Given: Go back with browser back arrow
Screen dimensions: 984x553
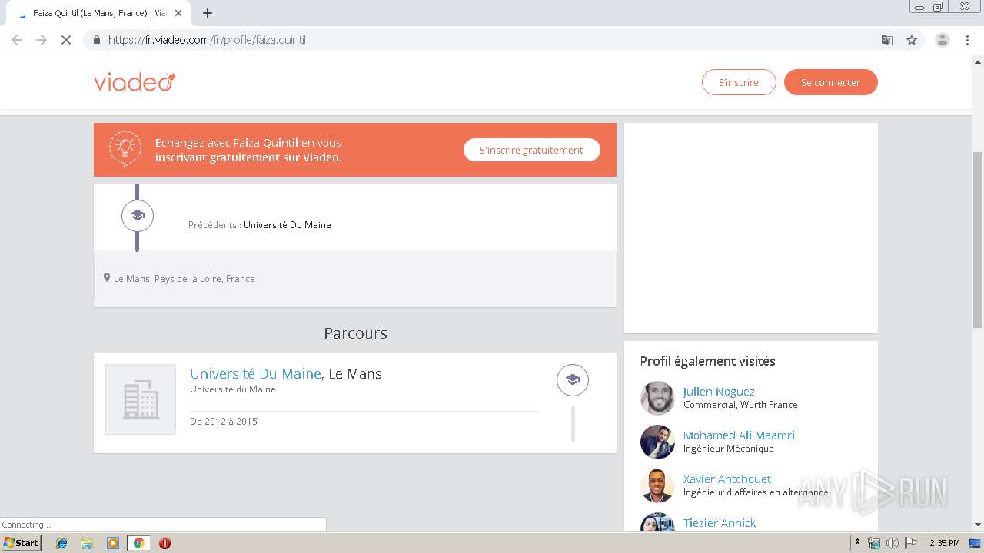Looking at the screenshot, I should point(17,40).
